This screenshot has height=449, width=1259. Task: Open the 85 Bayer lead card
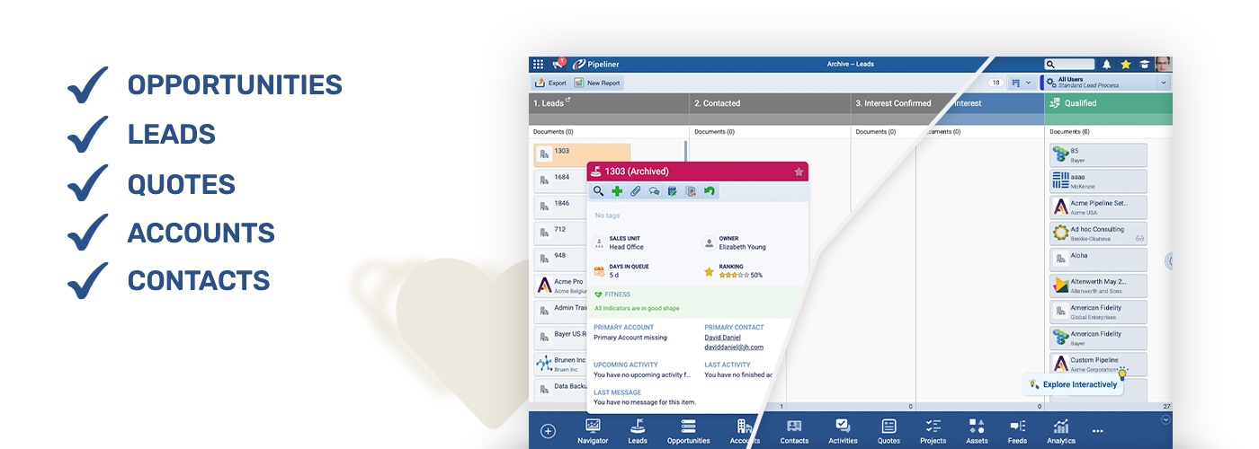(1098, 154)
